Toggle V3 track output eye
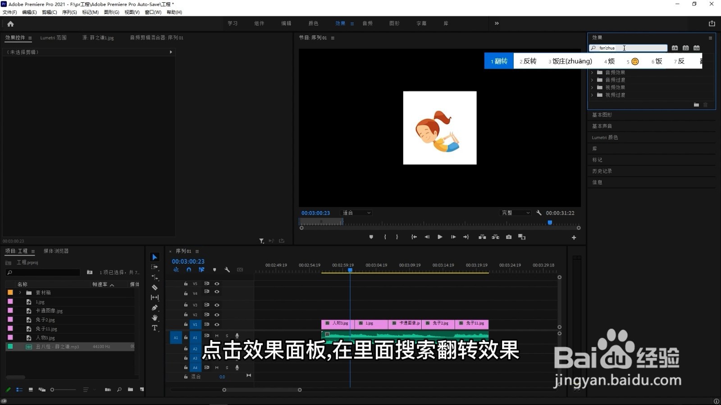721x405 pixels. coord(217,305)
